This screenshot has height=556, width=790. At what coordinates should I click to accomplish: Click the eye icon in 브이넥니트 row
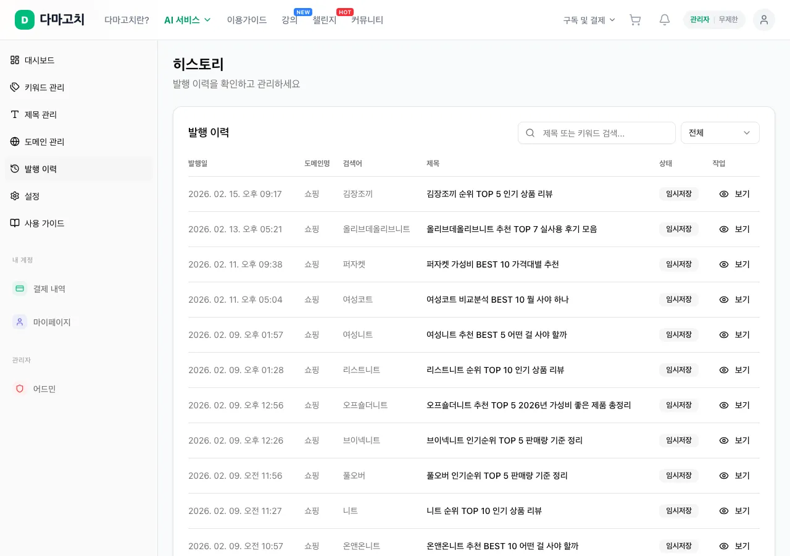pyautogui.click(x=724, y=440)
